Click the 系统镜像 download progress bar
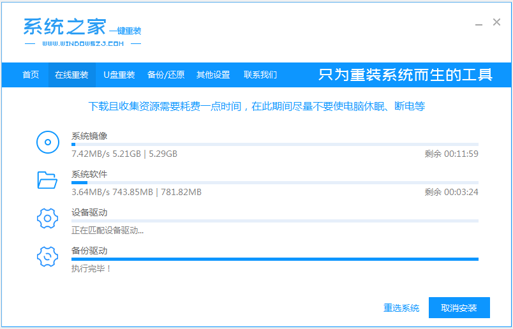The image size is (513, 329). (x=274, y=145)
